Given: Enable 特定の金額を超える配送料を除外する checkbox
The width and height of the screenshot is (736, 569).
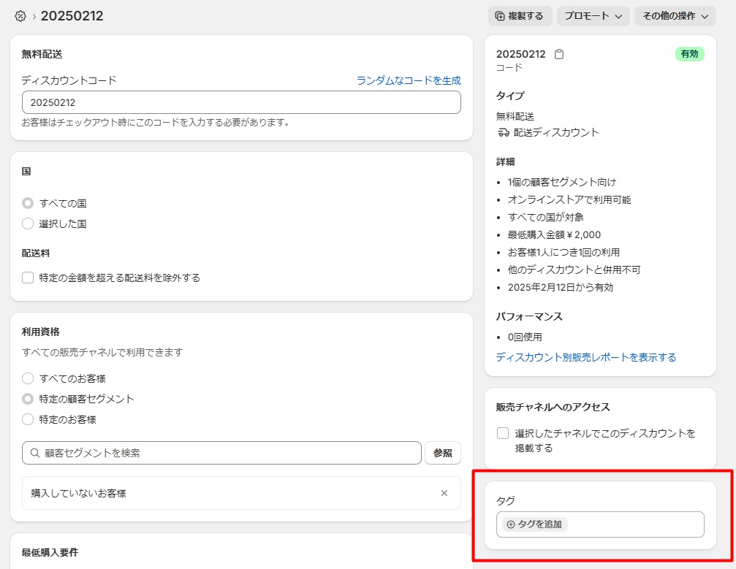Looking at the screenshot, I should pyautogui.click(x=28, y=278).
